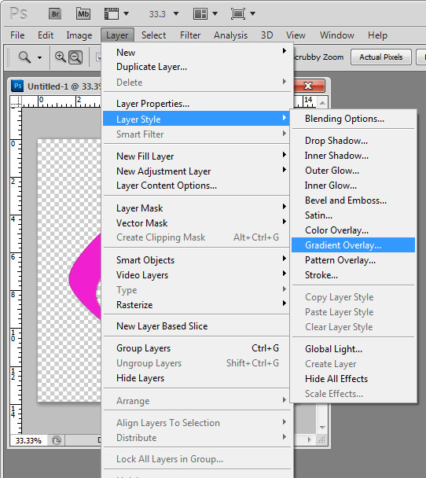Image resolution: width=426 pixels, height=478 pixels.
Task: Expand the New Fill Layer submenu
Action: 196,156
